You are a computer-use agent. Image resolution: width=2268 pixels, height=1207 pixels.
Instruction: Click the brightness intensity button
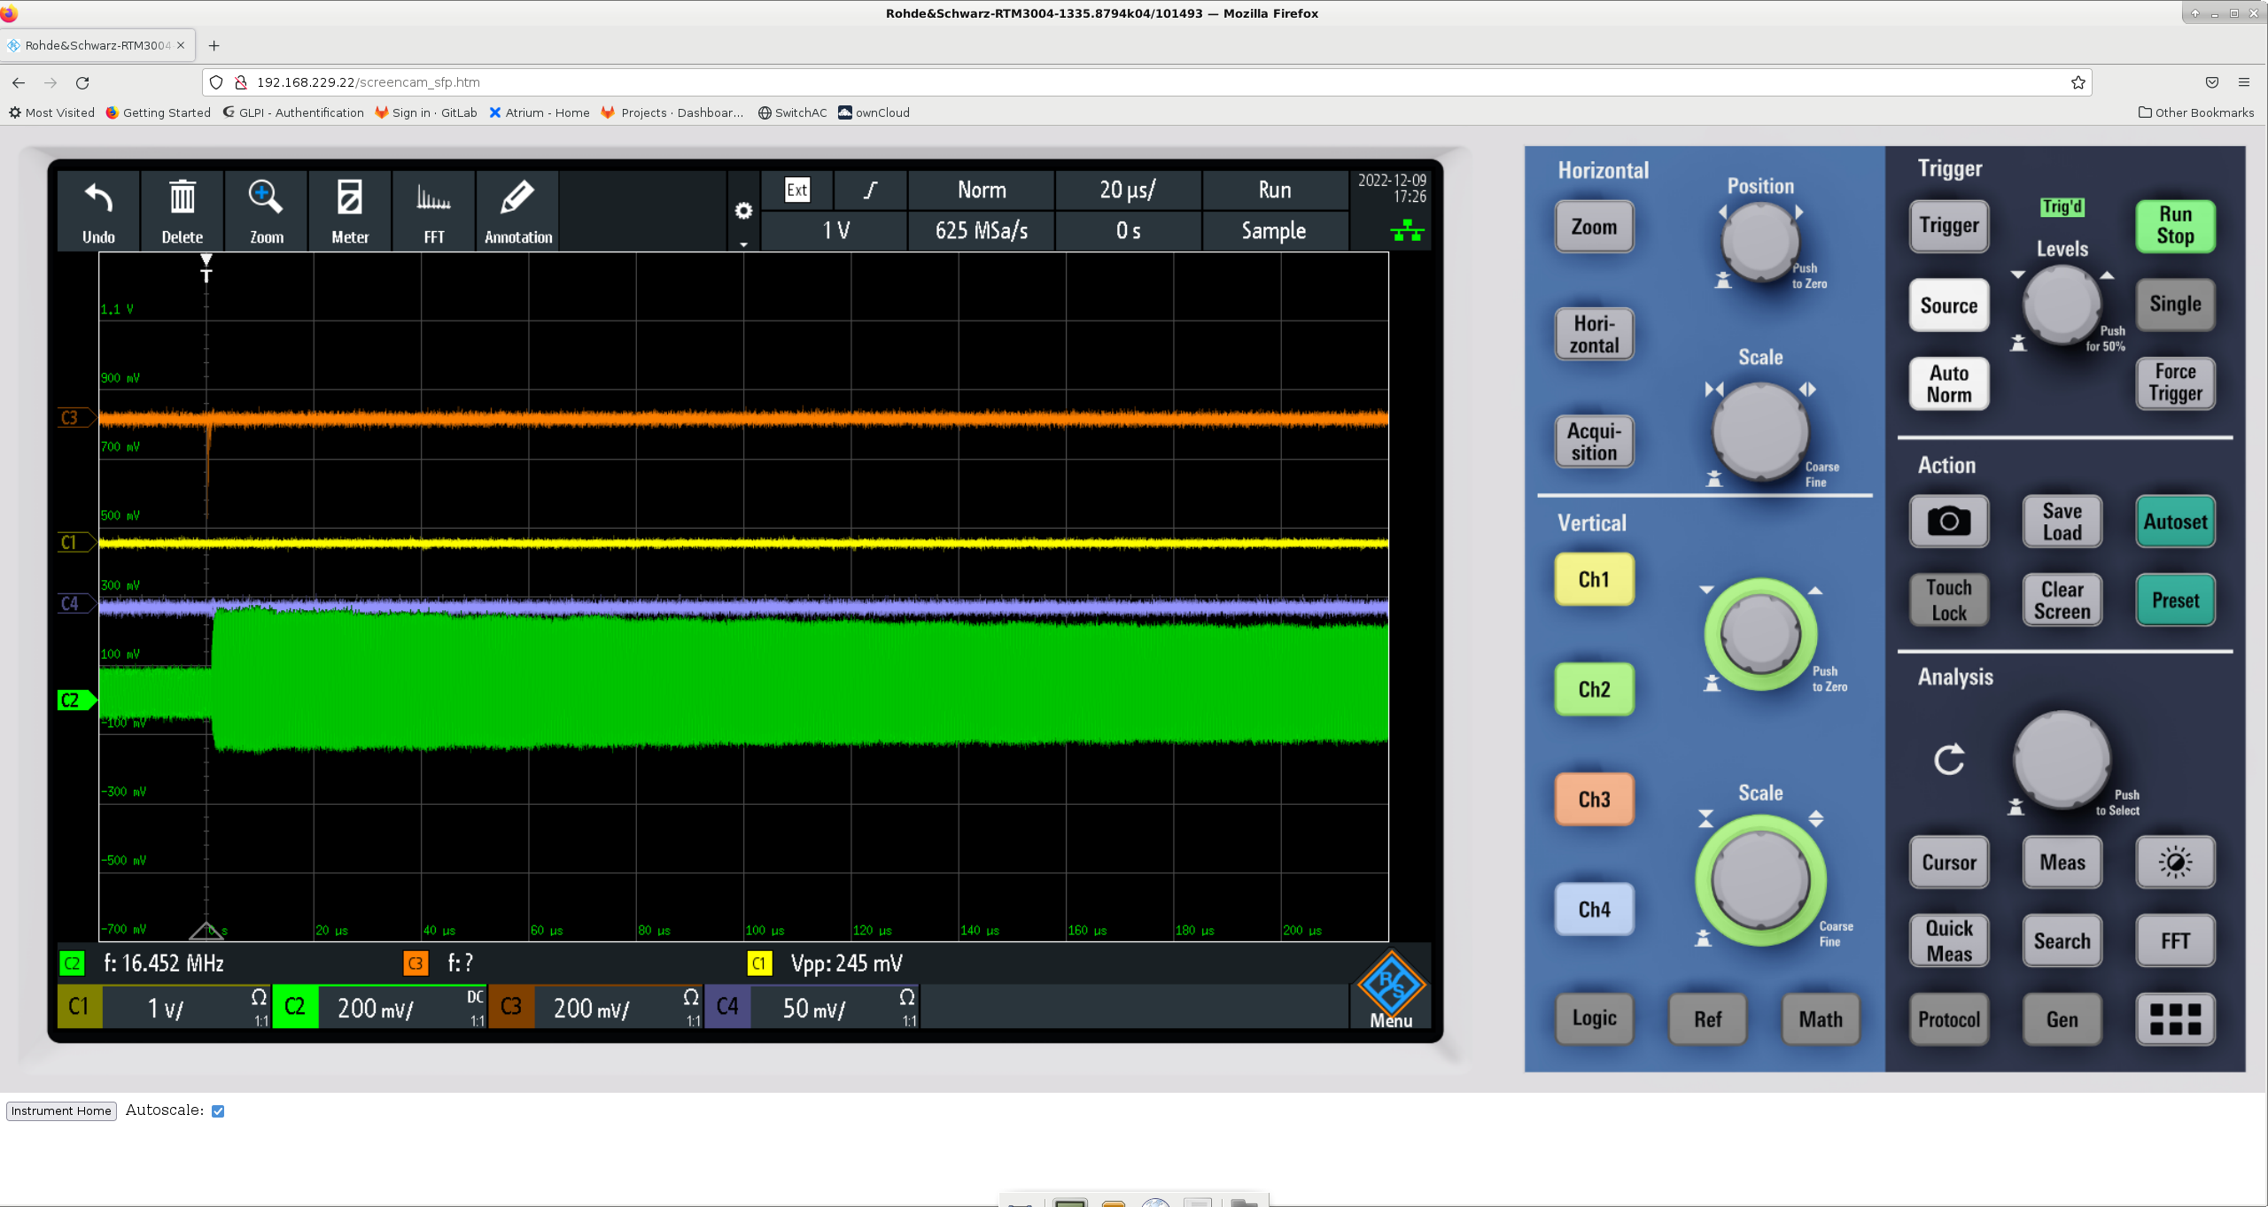2175,862
